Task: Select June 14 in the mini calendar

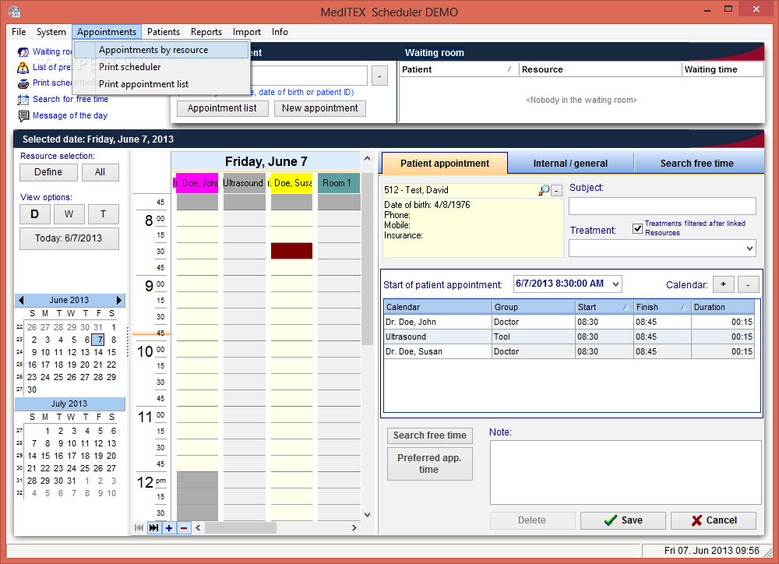Action: 98,352
